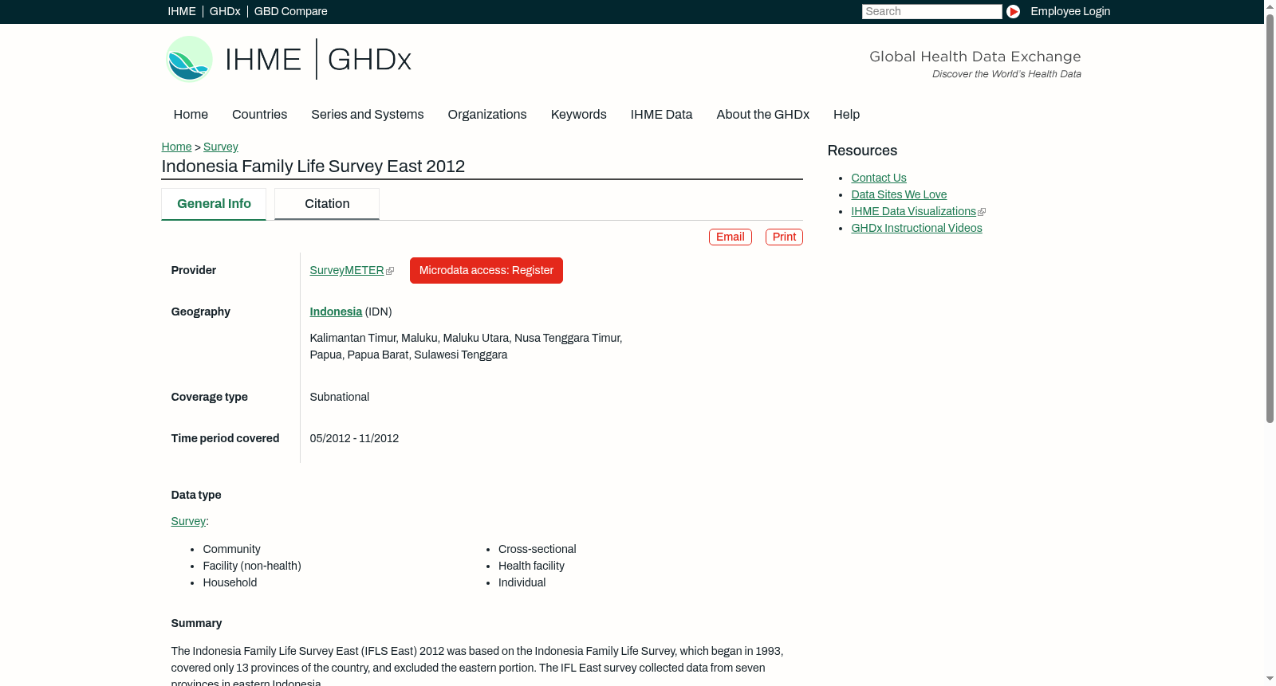The height and width of the screenshot is (686, 1276).
Task: Click the 'Geography' field label
Action: point(200,312)
